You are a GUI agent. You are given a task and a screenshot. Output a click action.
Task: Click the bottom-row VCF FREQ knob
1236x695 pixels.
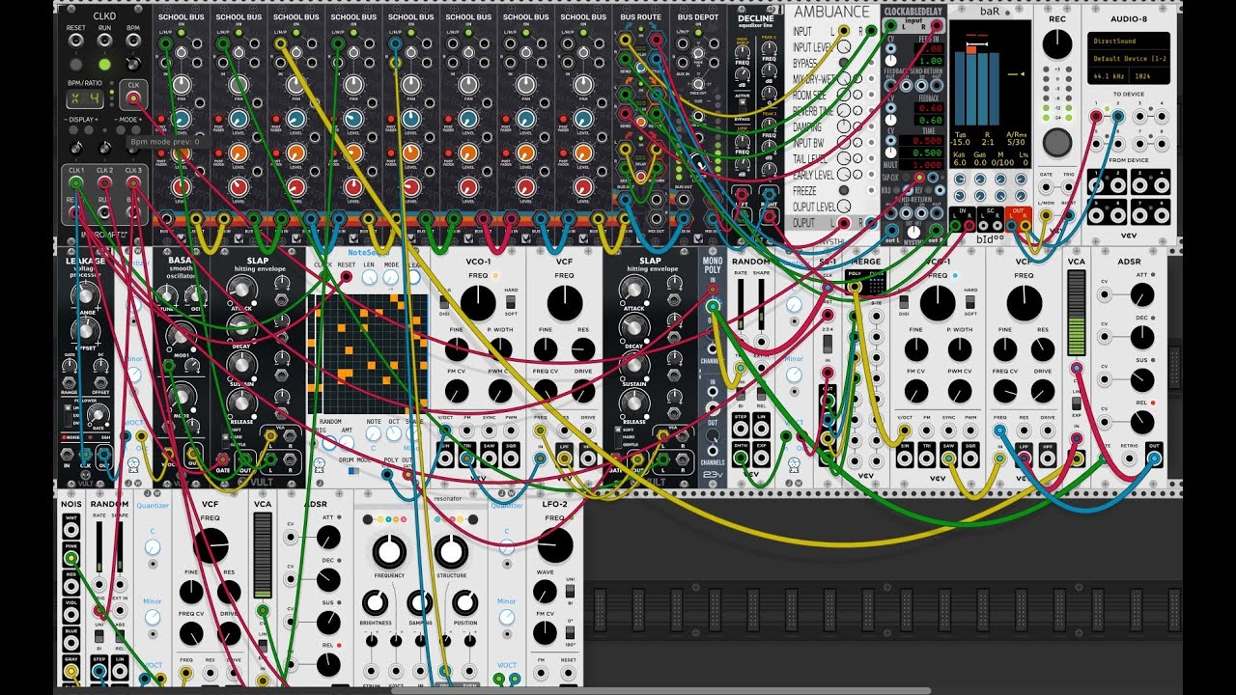[x=211, y=545]
